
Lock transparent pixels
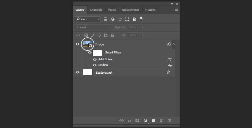tap(86, 35)
